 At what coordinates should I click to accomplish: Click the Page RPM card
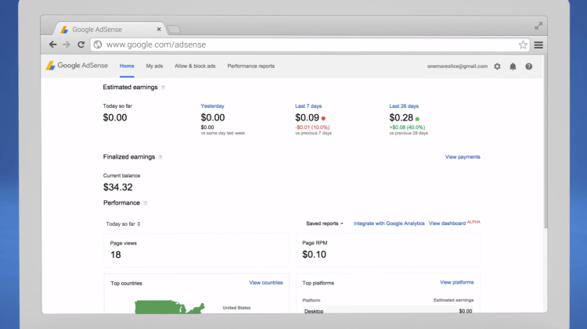tap(388, 250)
